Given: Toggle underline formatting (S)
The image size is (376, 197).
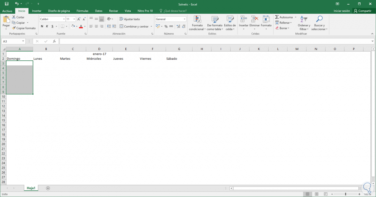Looking at the screenshot, I should 53,27.
